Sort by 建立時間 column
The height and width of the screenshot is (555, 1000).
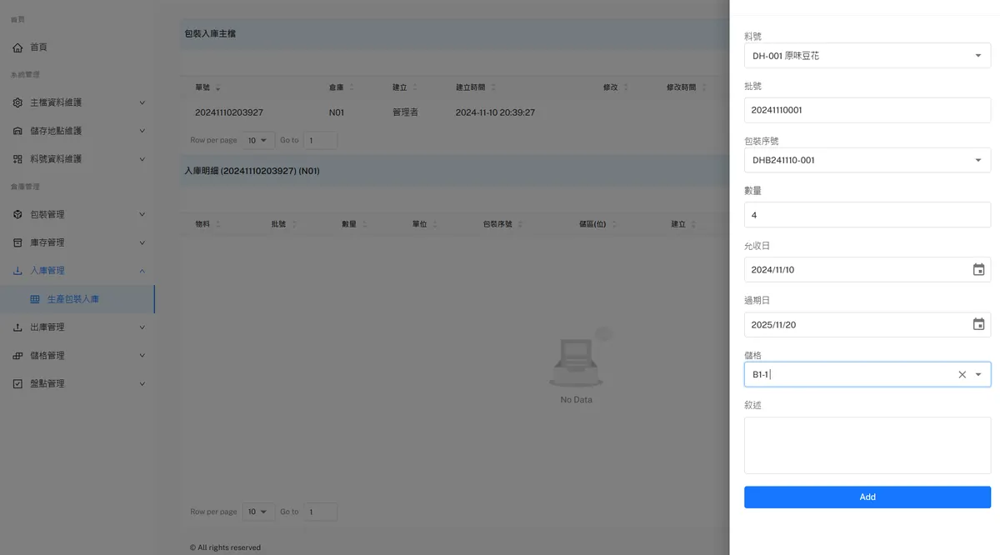[x=493, y=87]
